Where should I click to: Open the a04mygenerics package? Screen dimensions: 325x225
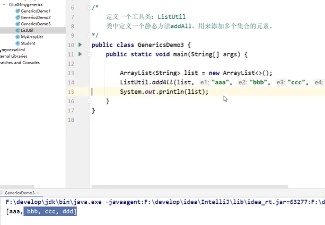click(29, 4)
